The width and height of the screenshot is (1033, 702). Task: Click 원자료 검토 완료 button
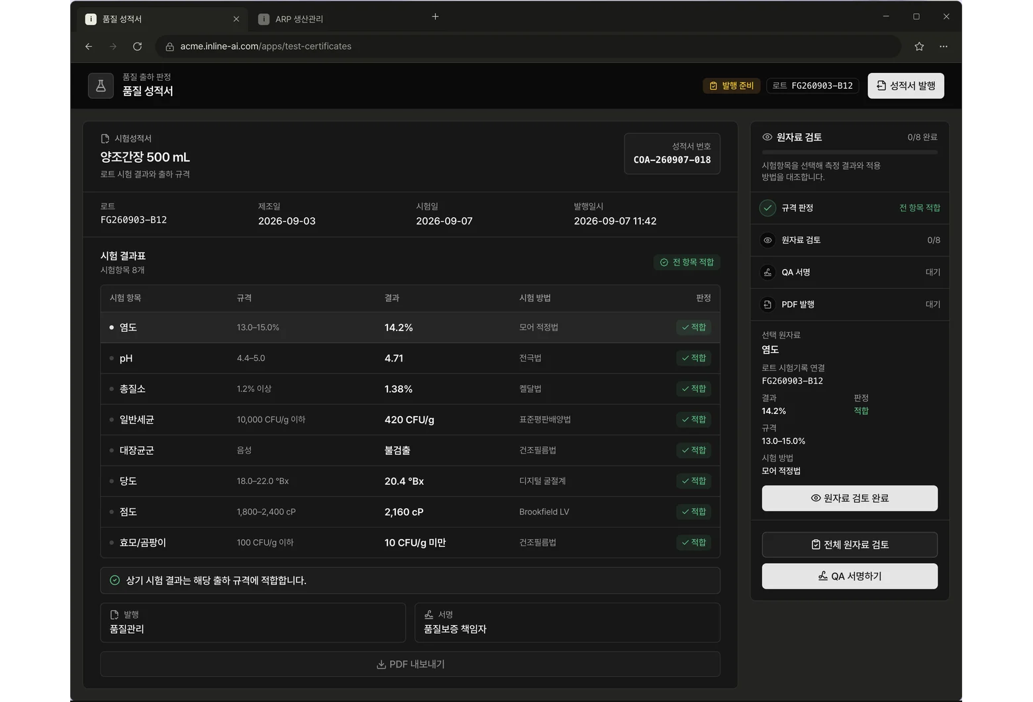coord(850,498)
